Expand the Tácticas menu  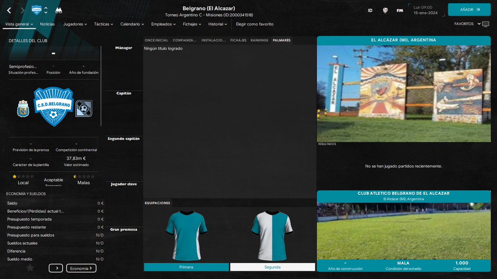pos(104,24)
